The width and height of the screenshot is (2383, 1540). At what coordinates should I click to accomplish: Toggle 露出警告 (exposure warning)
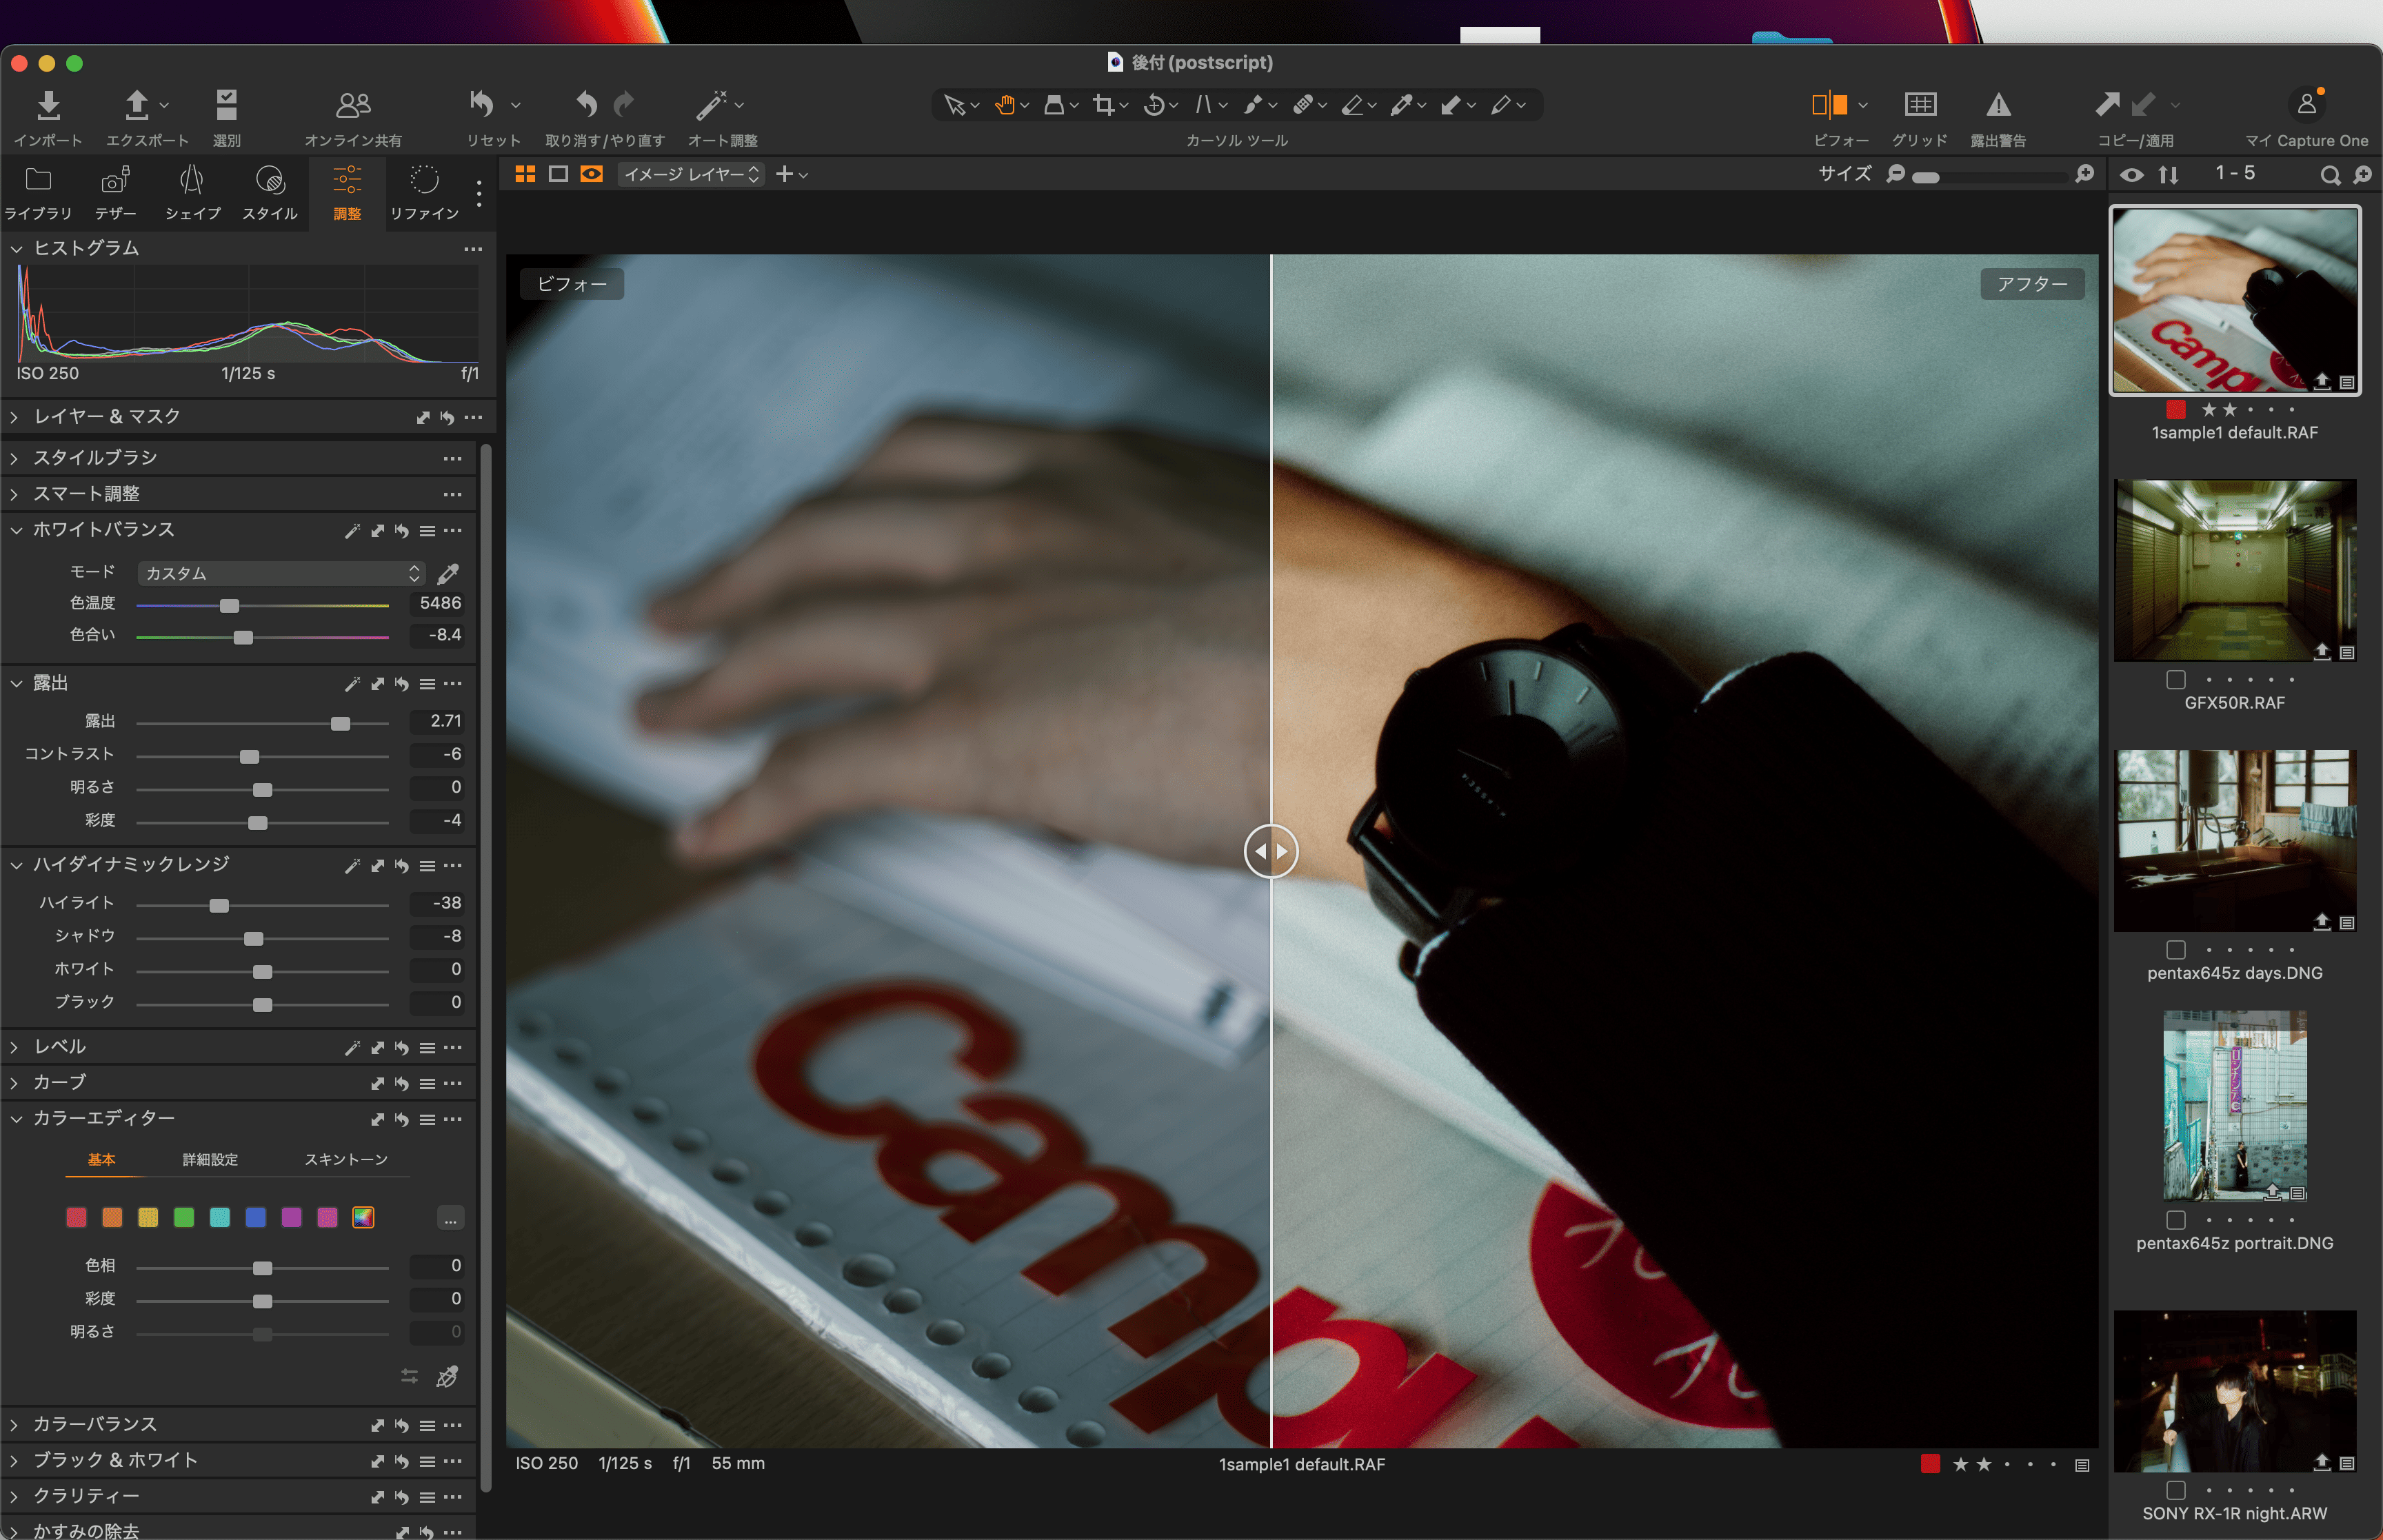coord(1998,104)
